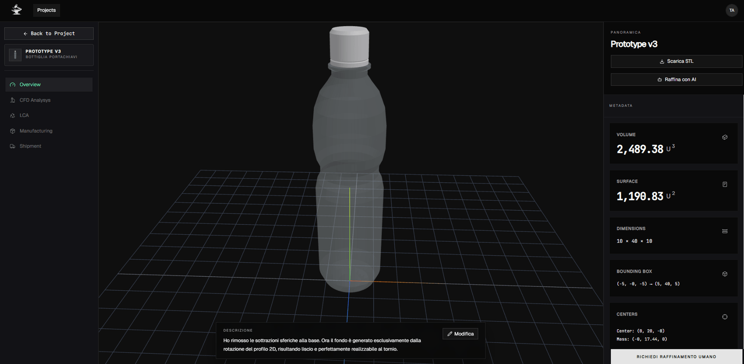Click the crosshair icon on Centers card
The image size is (744, 364).
[x=725, y=317]
